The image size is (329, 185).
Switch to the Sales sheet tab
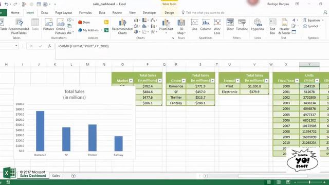[x=56, y=176]
